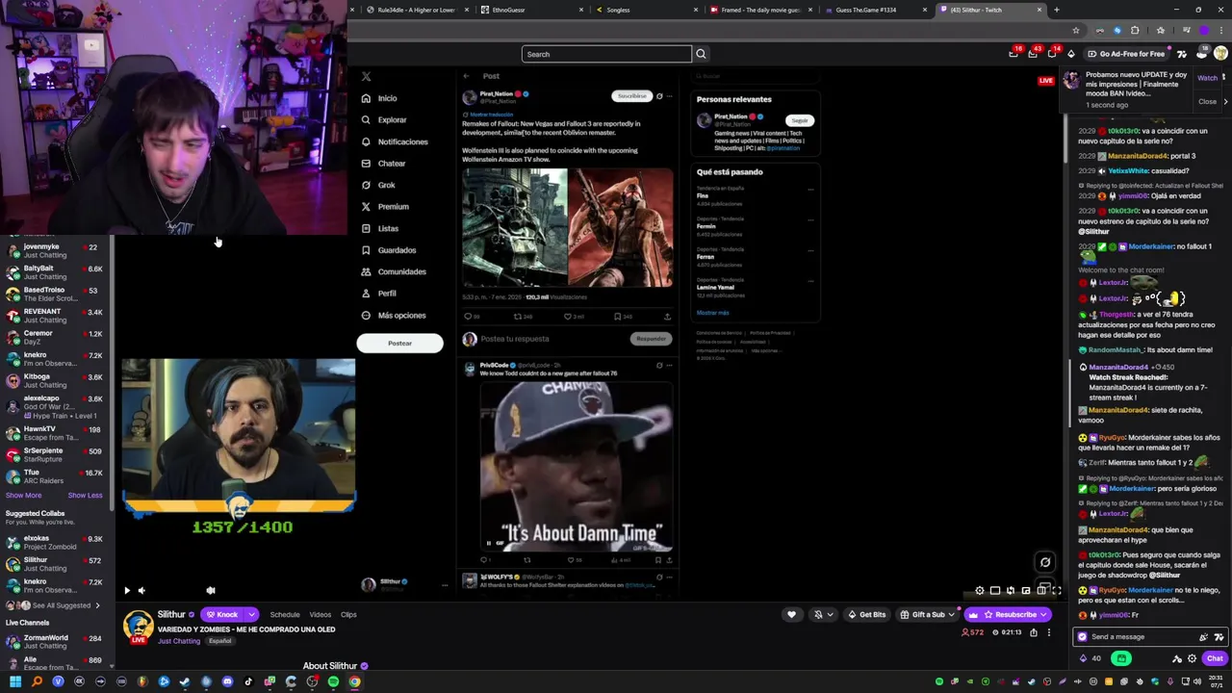This screenshot has height=693, width=1232.
Task: Click the Bits diamond icon in the top bar
Action: [1071, 54]
